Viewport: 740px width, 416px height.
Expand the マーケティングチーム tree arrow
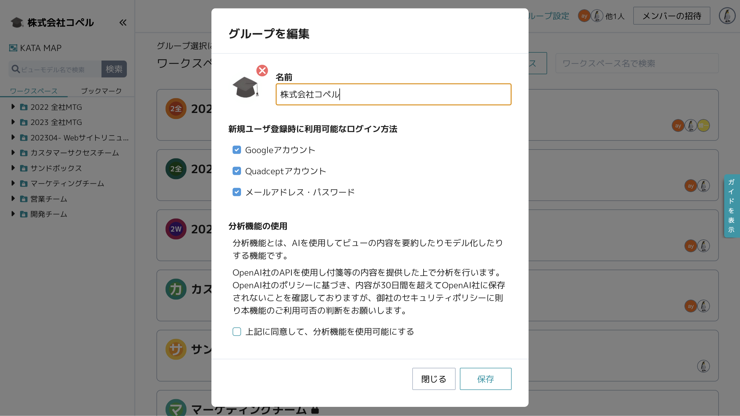tap(13, 183)
